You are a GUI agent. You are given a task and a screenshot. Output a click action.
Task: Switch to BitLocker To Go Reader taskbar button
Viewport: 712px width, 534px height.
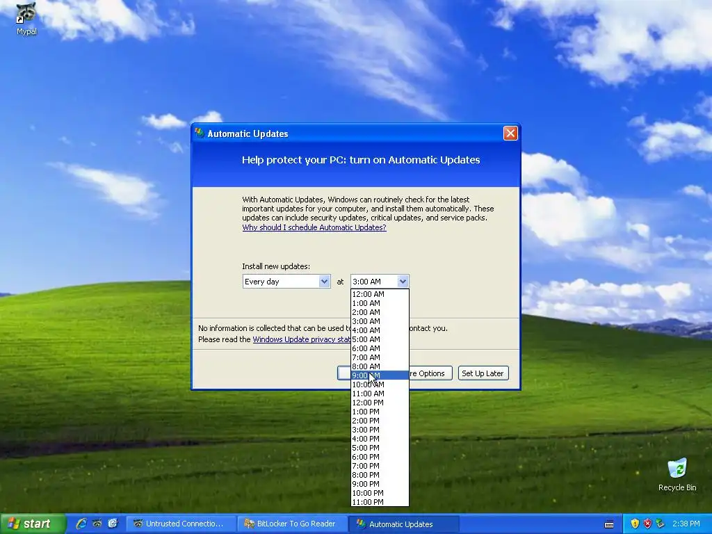click(x=293, y=524)
